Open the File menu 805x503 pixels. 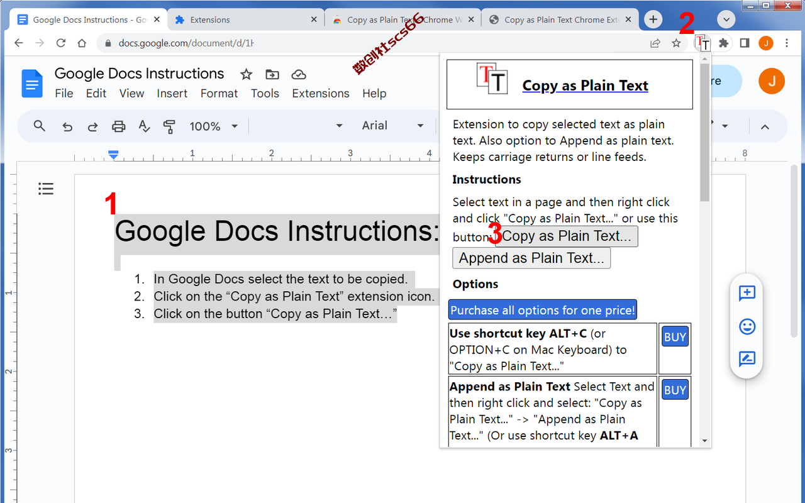64,93
